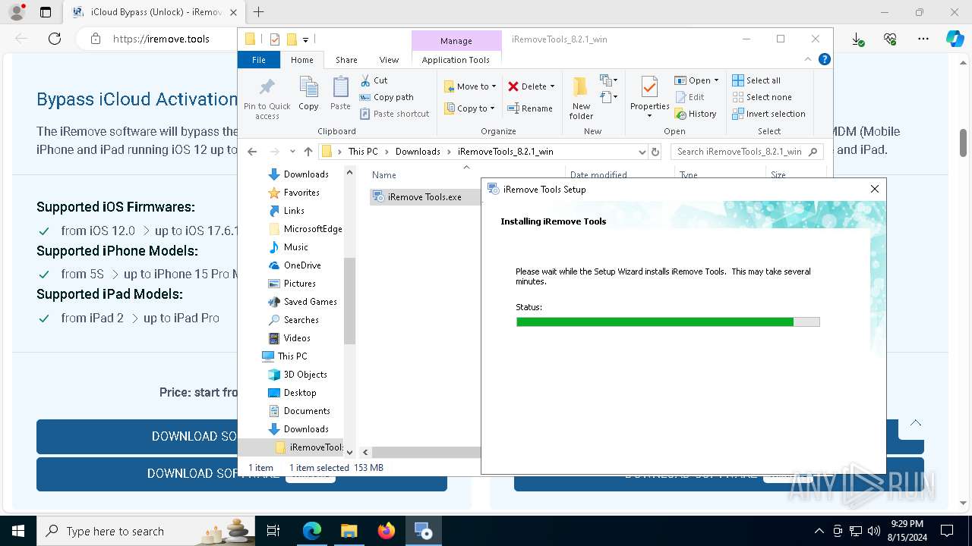
Task: Close the iRemove Tools Setup dialog
Action: tap(875, 189)
